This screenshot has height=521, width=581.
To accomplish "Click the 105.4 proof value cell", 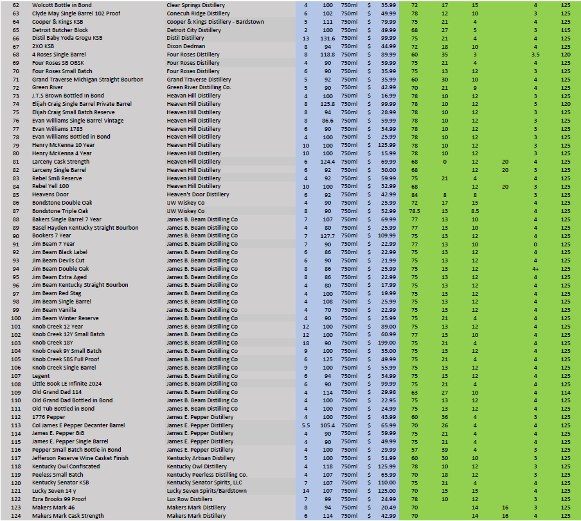I will tap(328, 425).
